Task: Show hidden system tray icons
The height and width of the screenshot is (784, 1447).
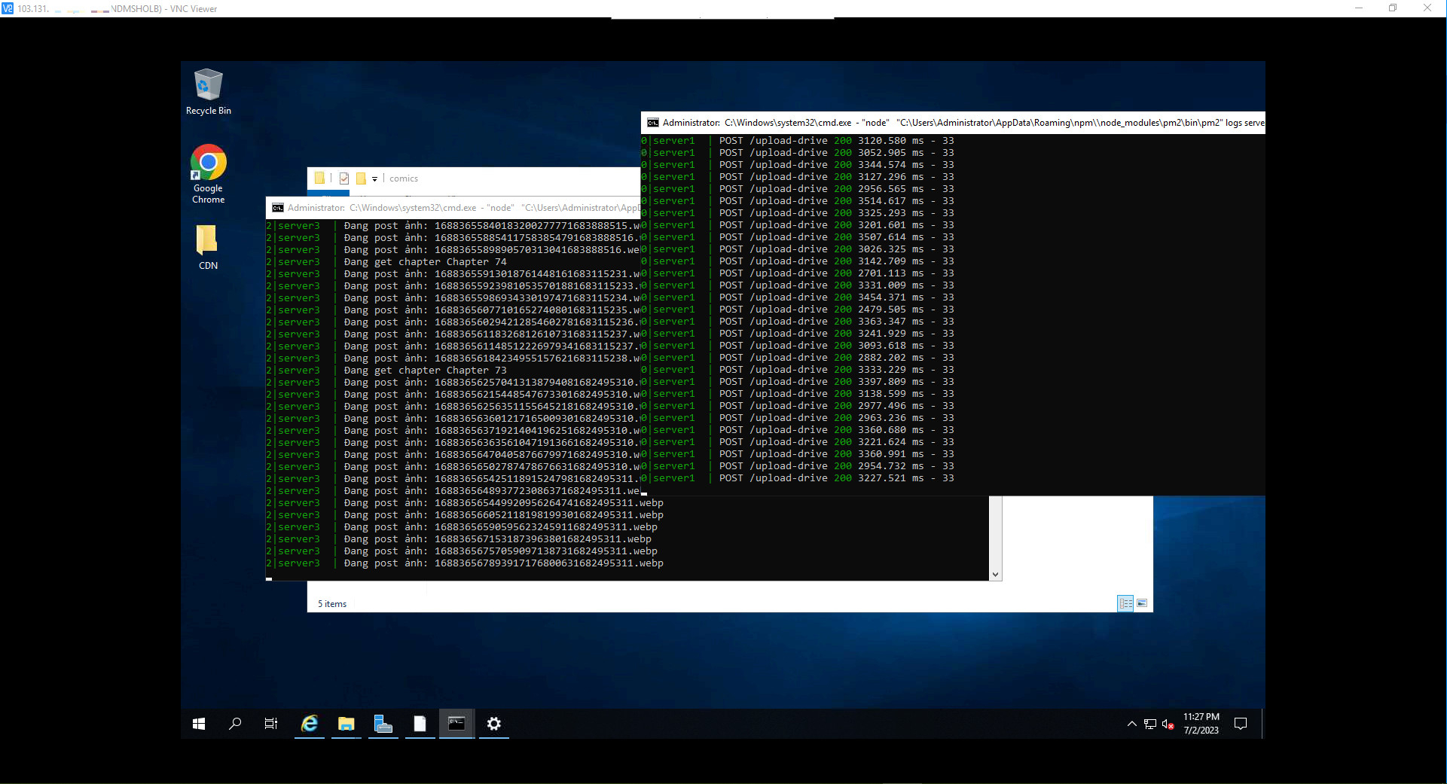Action: pyautogui.click(x=1131, y=724)
